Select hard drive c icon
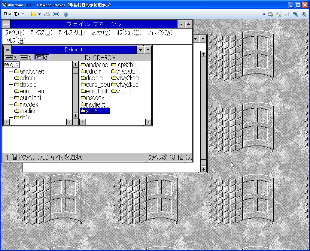The image size is (310, 251). pyautogui.click(x=26, y=58)
